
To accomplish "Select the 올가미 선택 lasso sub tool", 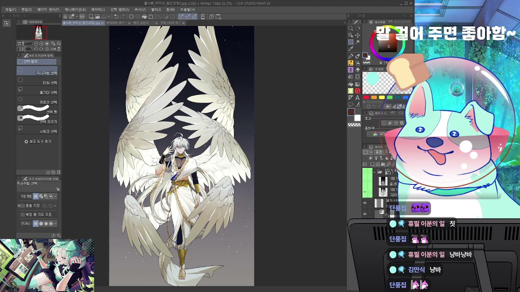I will click(x=37, y=90).
